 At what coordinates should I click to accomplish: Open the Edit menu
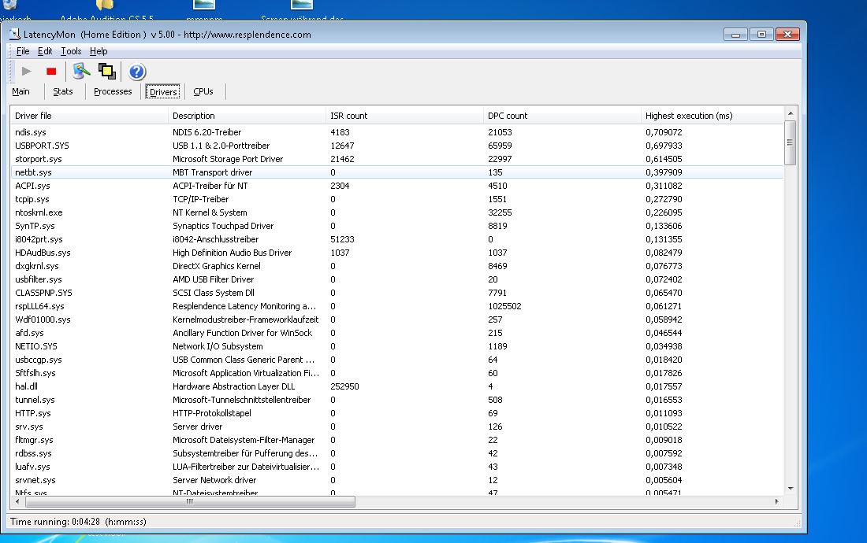[x=45, y=51]
